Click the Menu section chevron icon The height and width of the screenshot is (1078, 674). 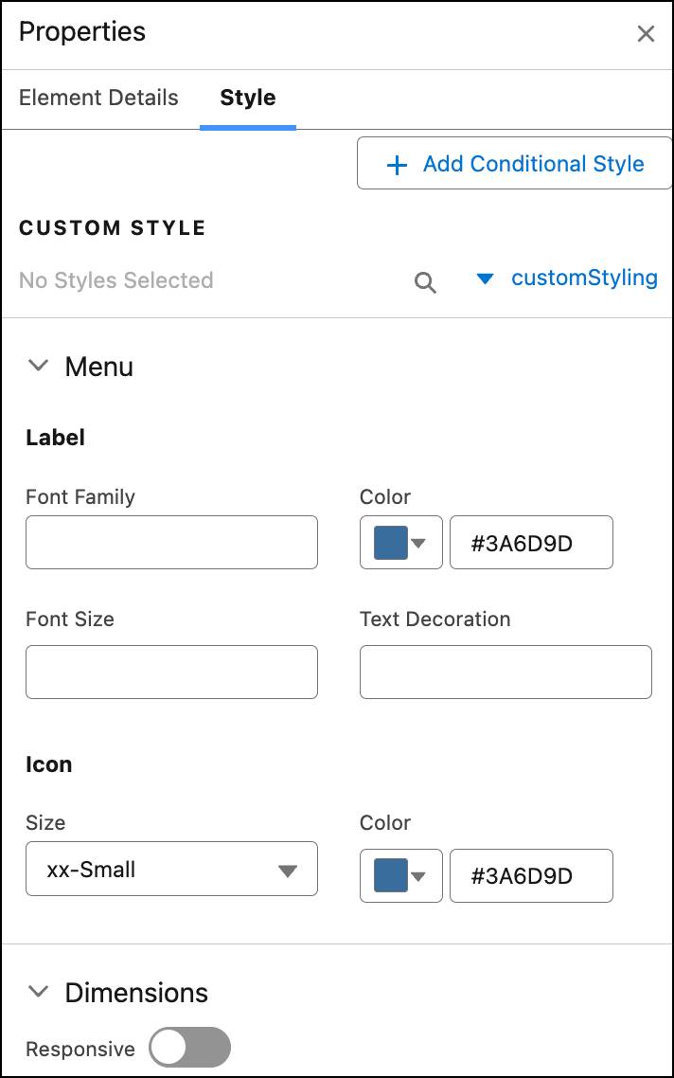37,366
